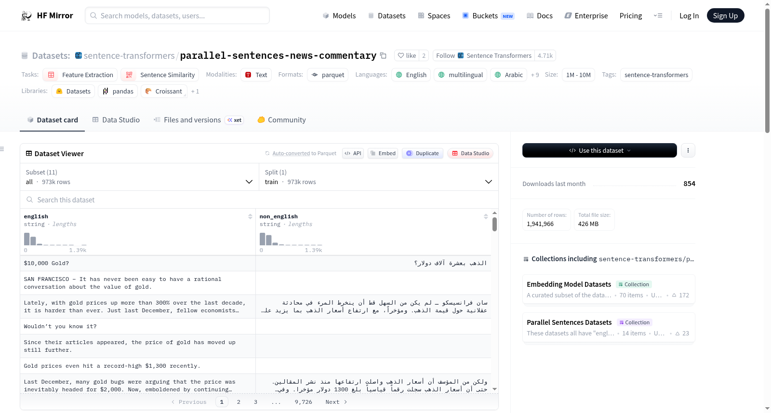Open the Files and versions tab

pyautogui.click(x=199, y=120)
